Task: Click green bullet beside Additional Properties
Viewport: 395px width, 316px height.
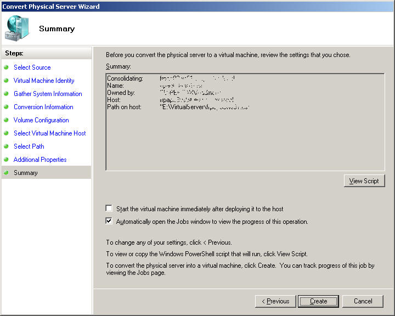Action: coord(7,160)
